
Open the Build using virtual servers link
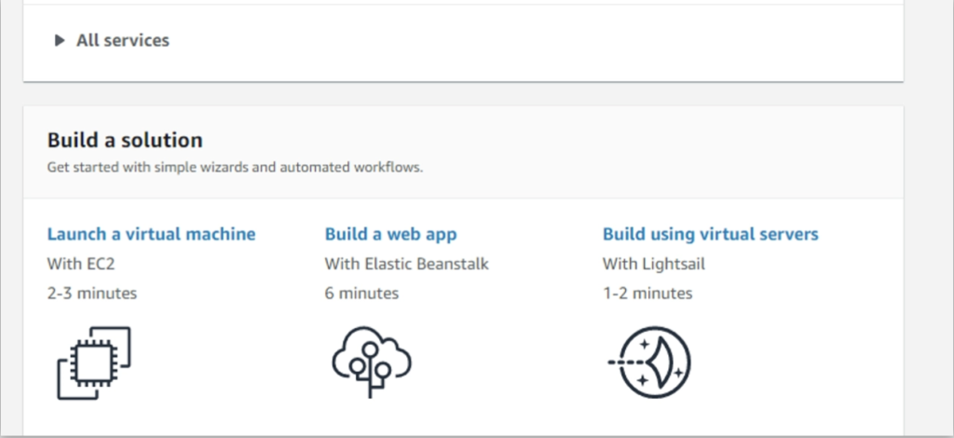click(x=710, y=234)
